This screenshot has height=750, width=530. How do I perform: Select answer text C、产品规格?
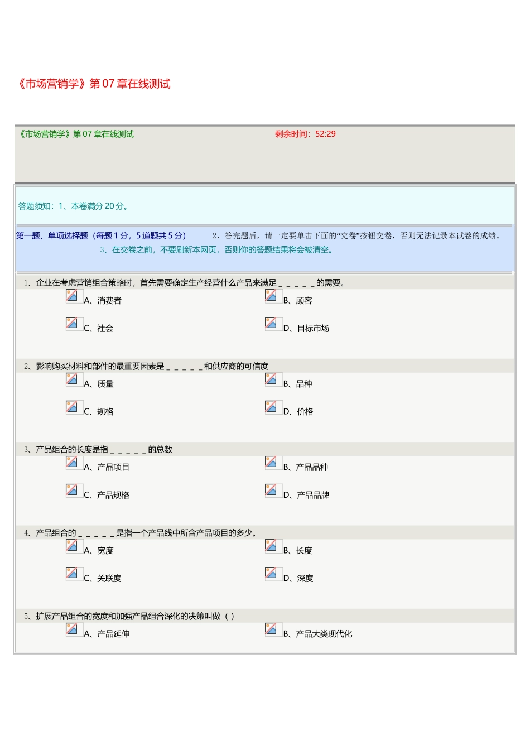point(107,496)
